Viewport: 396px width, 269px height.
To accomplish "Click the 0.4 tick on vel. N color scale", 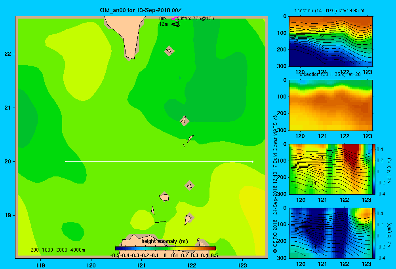I will pyautogui.click(x=380, y=150).
